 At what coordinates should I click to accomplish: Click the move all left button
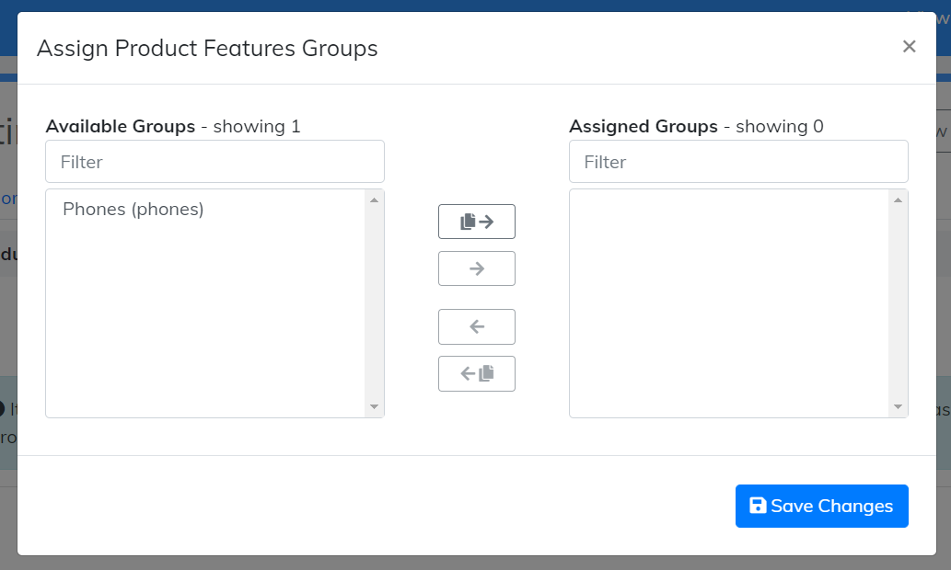tap(477, 373)
